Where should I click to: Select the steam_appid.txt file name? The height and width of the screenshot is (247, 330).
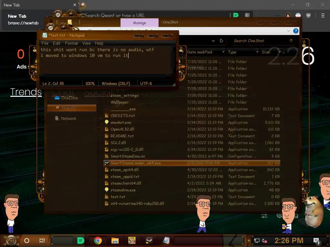pos(125,177)
